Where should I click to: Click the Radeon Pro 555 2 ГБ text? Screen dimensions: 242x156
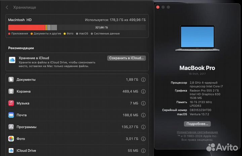pyautogui.click(x=204, y=91)
